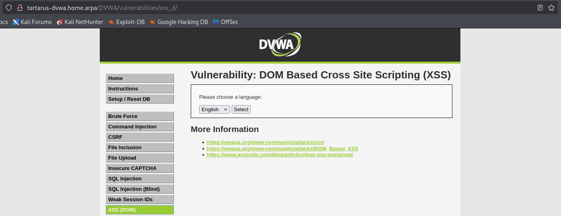Click the DVWA logo in header
Viewport: 561px width, 216px height.
coord(280,44)
